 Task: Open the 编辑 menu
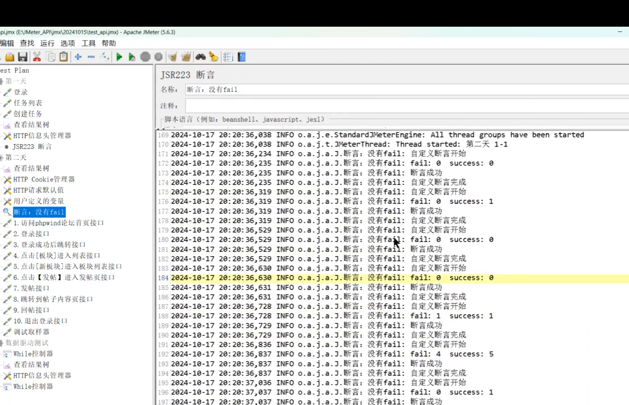[7, 43]
